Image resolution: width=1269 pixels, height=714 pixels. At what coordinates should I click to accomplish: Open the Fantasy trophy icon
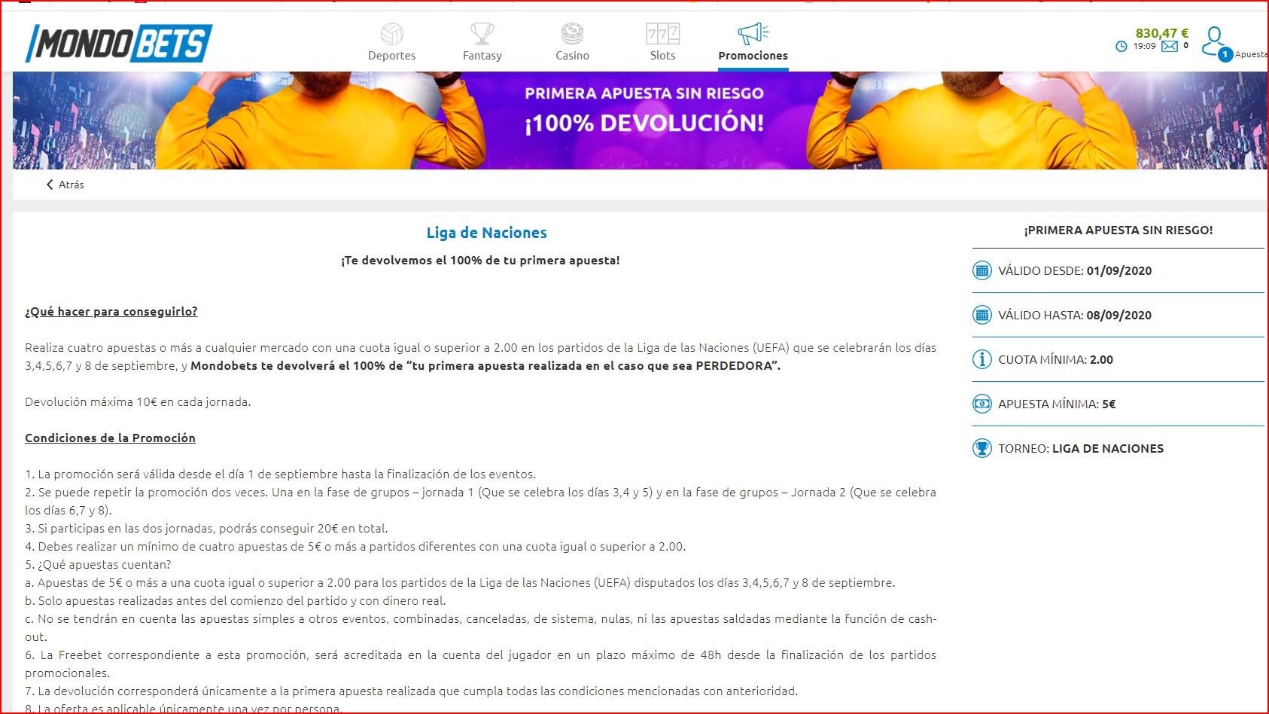[x=482, y=34]
